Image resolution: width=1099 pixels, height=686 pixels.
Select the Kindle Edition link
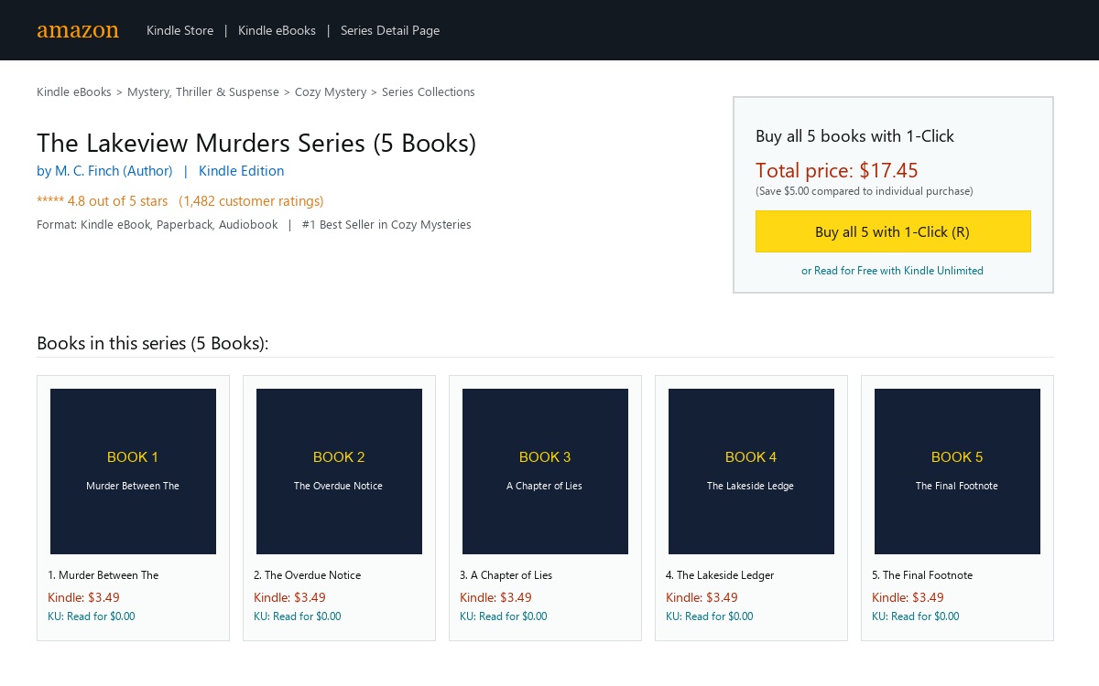pos(241,171)
